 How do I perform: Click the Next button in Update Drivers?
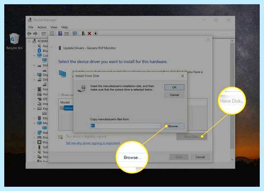[x=179, y=157]
